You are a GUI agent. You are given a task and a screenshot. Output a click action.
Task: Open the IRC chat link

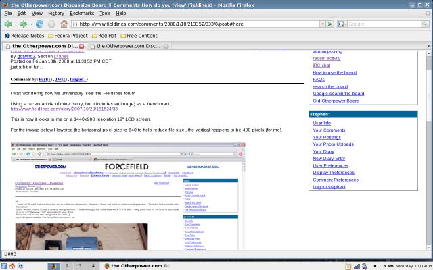[321, 65]
